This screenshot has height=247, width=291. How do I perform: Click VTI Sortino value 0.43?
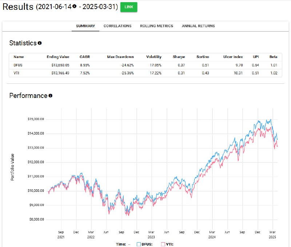pyautogui.click(x=206, y=73)
